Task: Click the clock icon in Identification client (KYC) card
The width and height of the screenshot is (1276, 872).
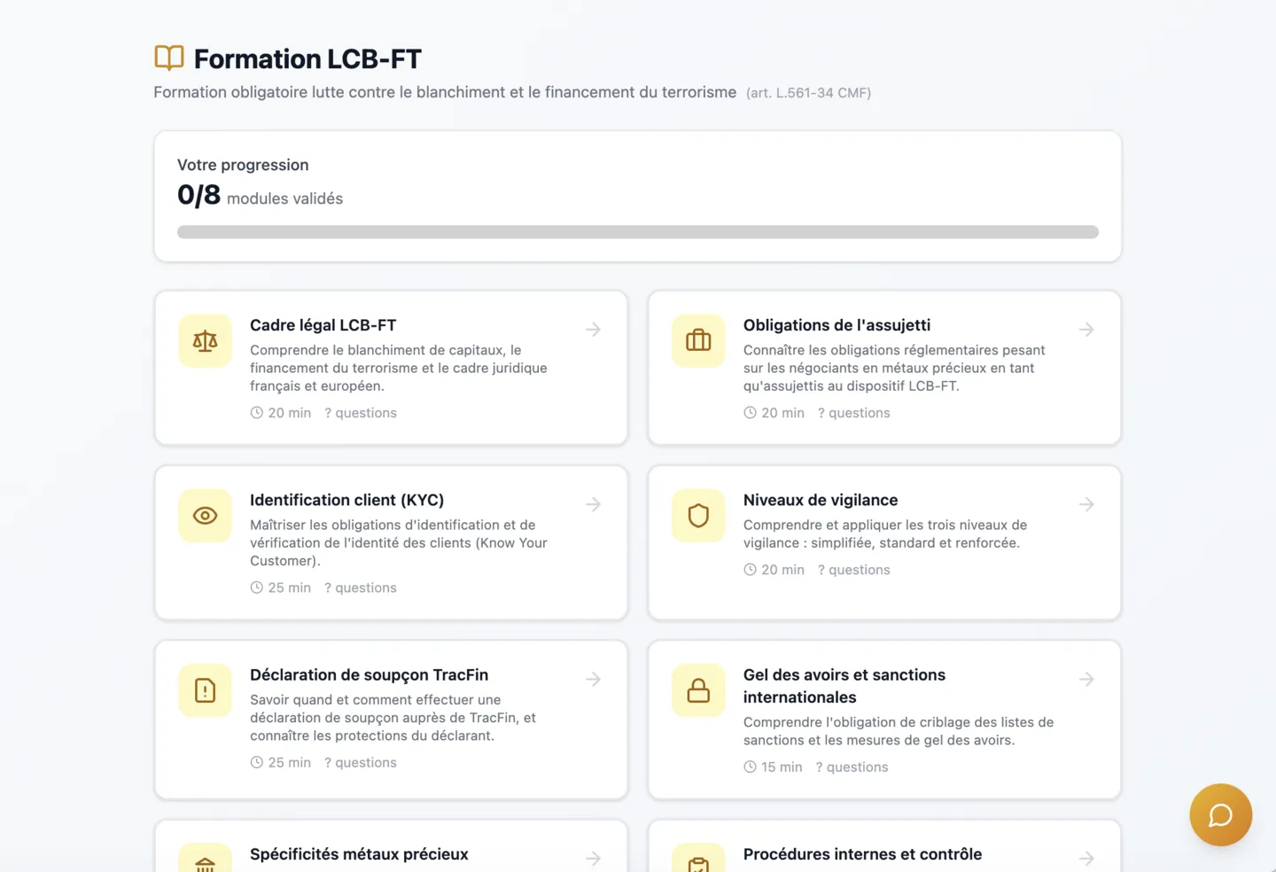Action: click(x=257, y=588)
